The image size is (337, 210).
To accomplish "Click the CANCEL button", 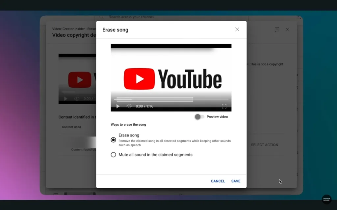I will click(218, 181).
